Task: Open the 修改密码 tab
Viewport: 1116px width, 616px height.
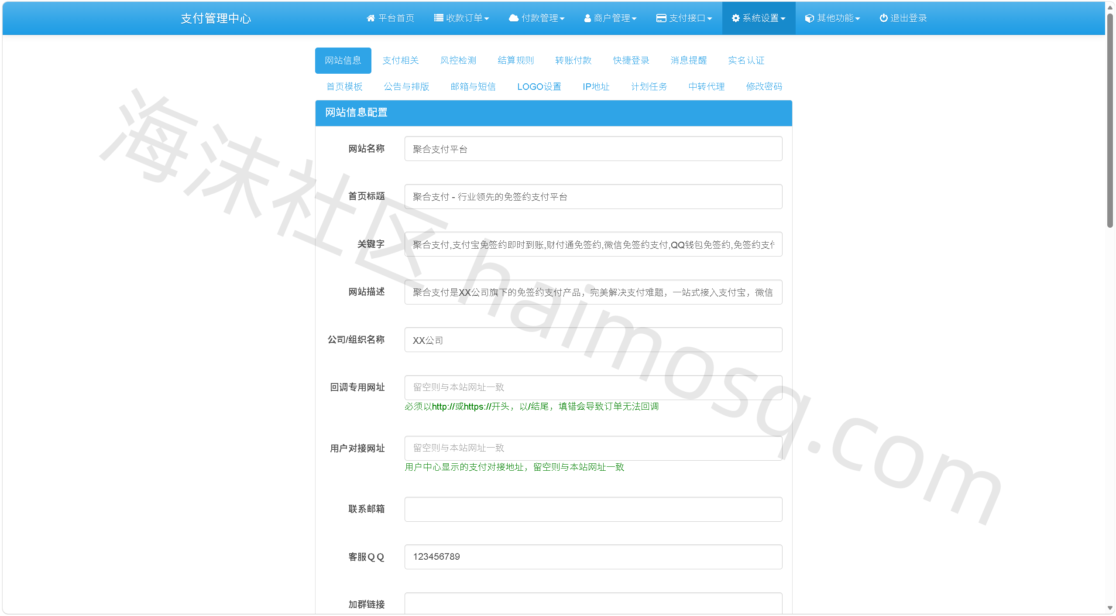Action: pyautogui.click(x=764, y=86)
